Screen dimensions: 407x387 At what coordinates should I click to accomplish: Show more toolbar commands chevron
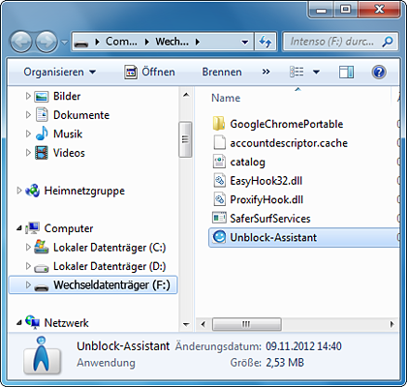(x=266, y=72)
